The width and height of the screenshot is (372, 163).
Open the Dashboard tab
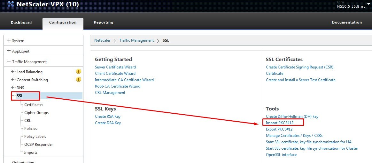click(21, 23)
